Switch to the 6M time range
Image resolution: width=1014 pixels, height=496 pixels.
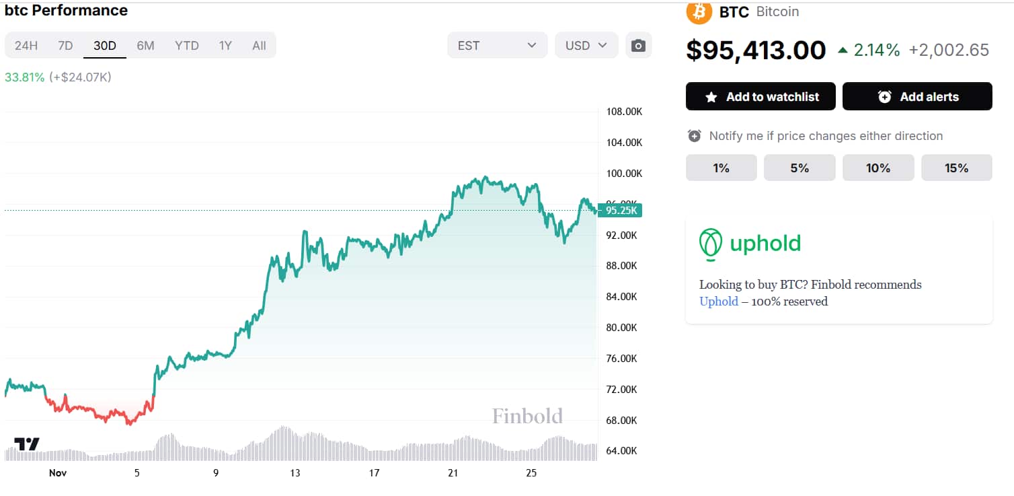click(x=145, y=46)
